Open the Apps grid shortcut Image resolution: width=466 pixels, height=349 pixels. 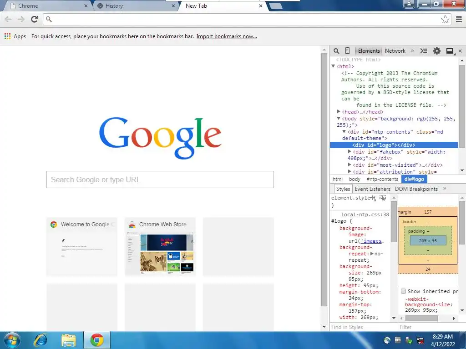click(x=15, y=36)
